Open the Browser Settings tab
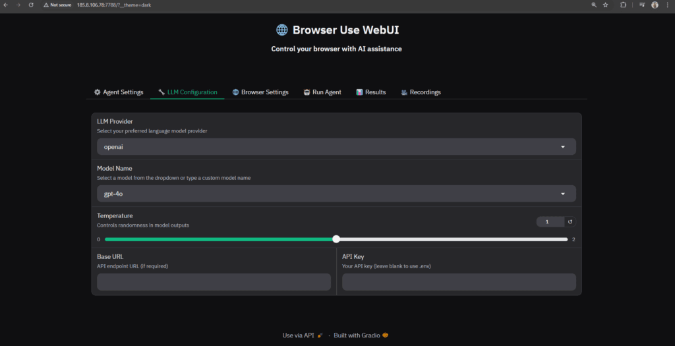The image size is (675, 346). click(260, 92)
